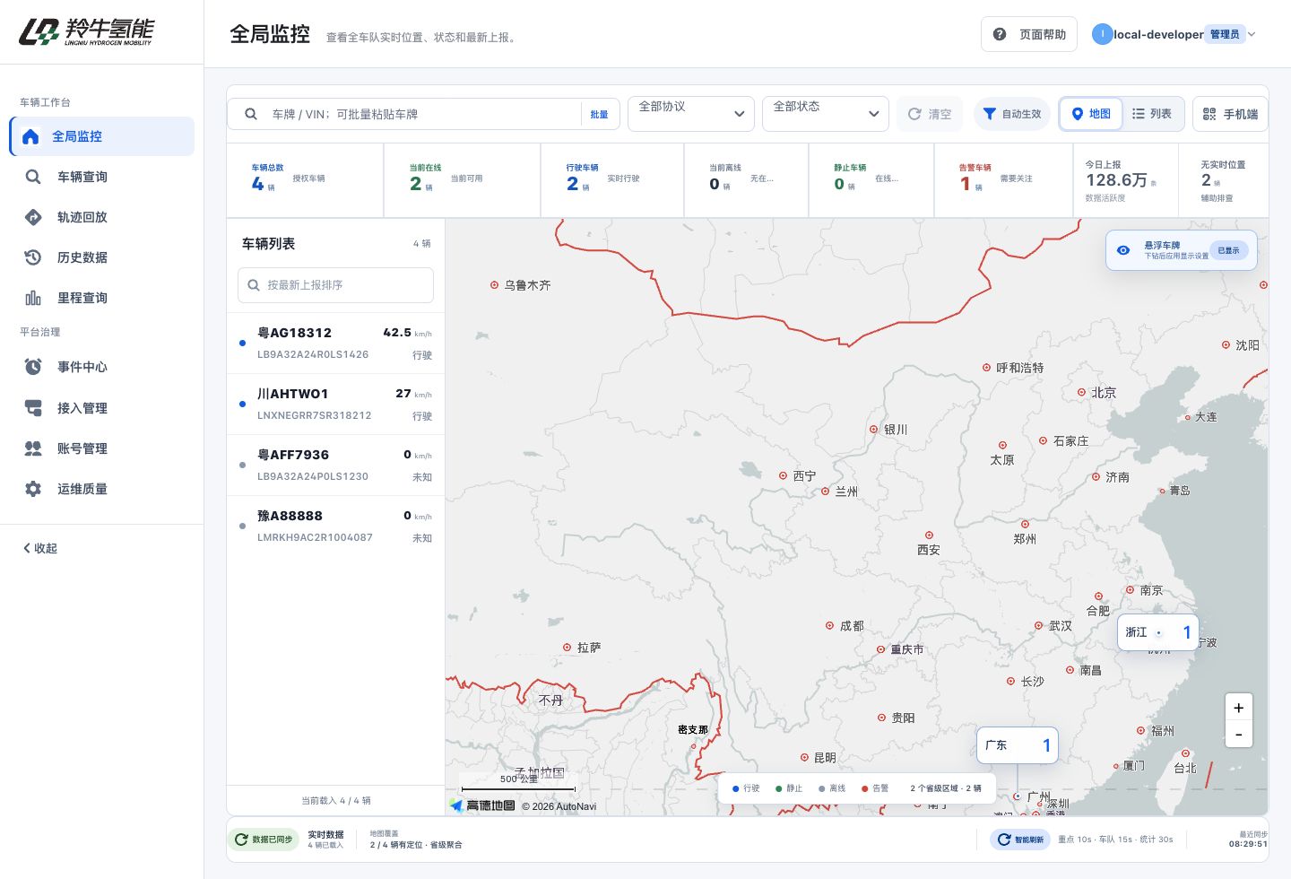1291x879 pixels.
Task: Click the history clock icon beside 历史数据
Action: coord(33,257)
